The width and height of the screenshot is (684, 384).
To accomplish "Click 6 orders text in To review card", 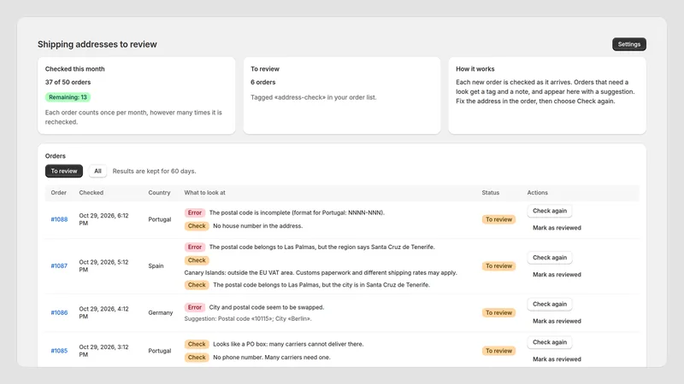I will pos(263,82).
